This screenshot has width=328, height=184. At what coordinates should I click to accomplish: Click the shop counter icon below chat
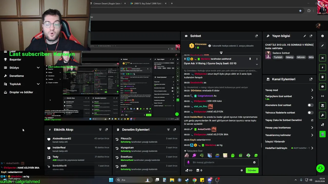pos(199,170)
